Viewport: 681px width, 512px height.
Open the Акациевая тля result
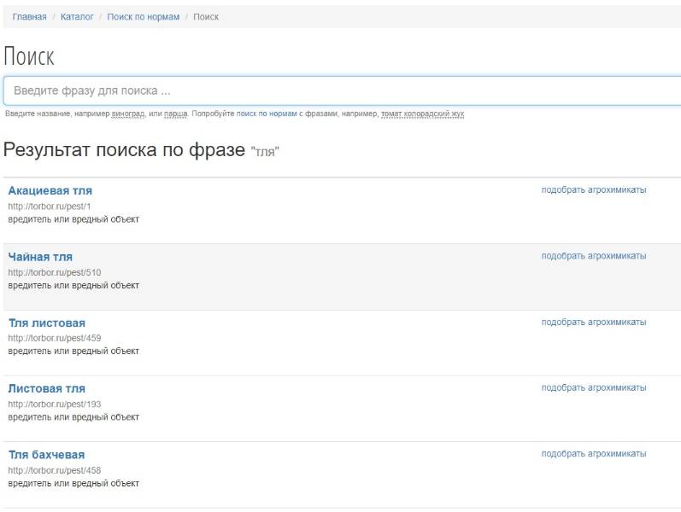[50, 190]
